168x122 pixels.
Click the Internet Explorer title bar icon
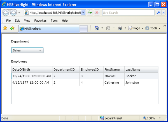(4, 4)
